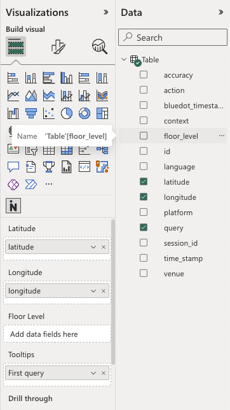The image size is (230, 410).
Task: Select the Stacked column chart visual
Action: (30, 78)
